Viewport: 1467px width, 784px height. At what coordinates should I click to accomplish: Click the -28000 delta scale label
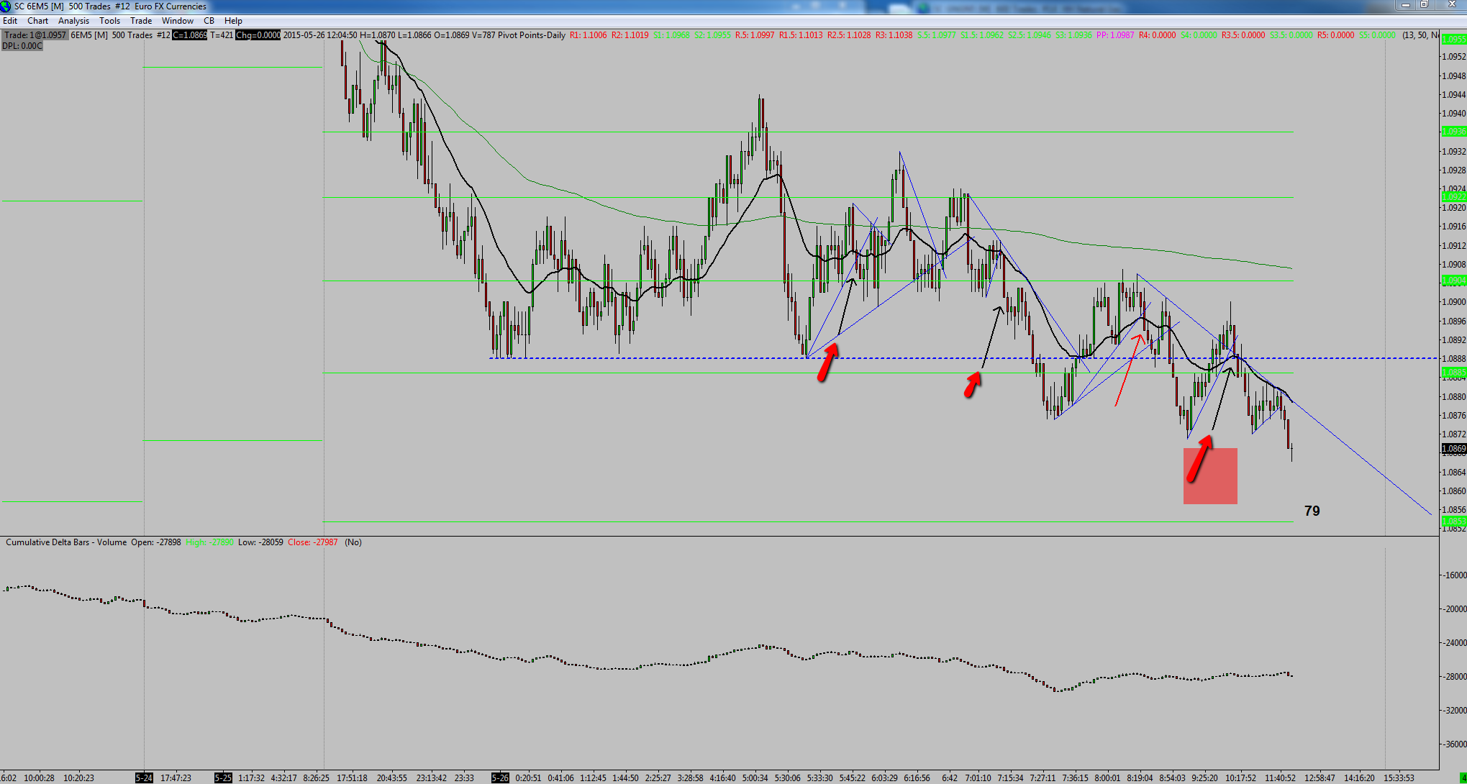click(x=1453, y=677)
